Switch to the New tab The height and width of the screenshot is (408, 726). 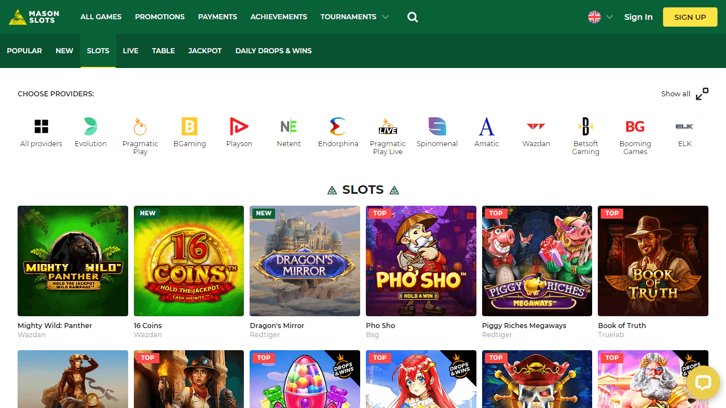point(65,51)
